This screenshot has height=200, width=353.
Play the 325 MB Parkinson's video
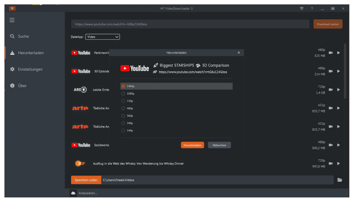click(338, 53)
